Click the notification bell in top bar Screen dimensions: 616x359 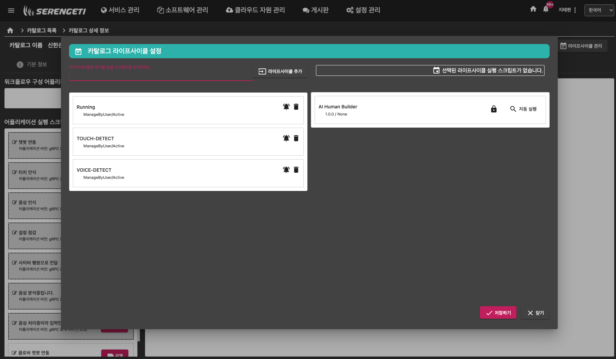[x=546, y=9]
